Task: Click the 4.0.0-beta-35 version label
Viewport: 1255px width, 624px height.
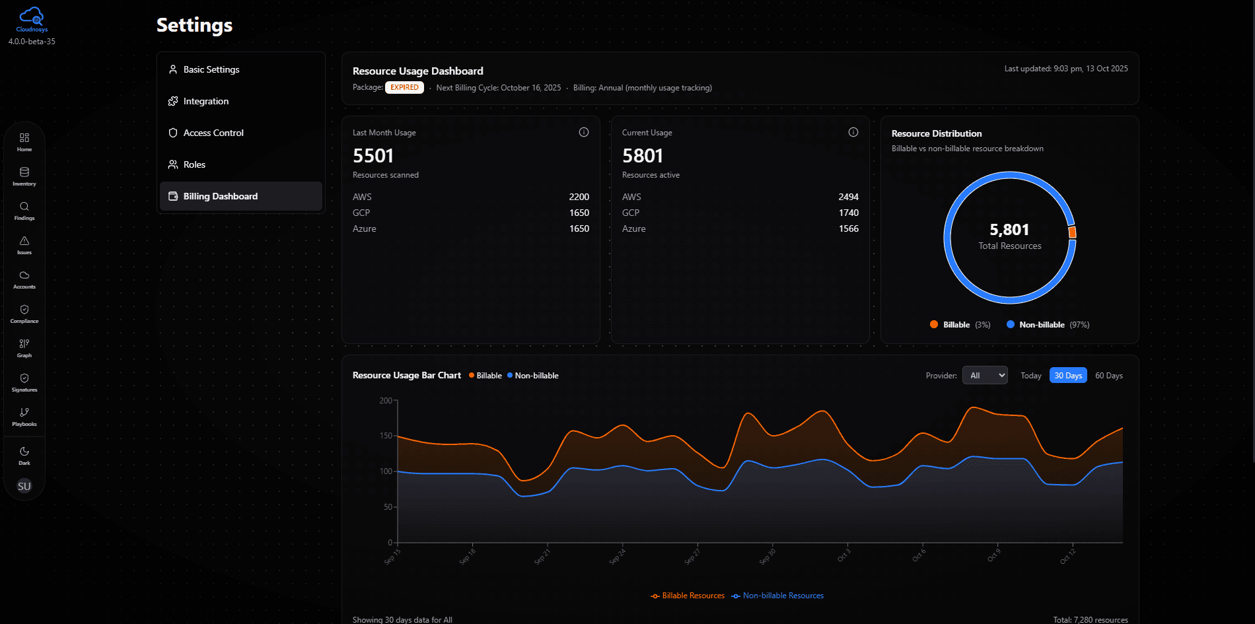Action: coord(32,42)
